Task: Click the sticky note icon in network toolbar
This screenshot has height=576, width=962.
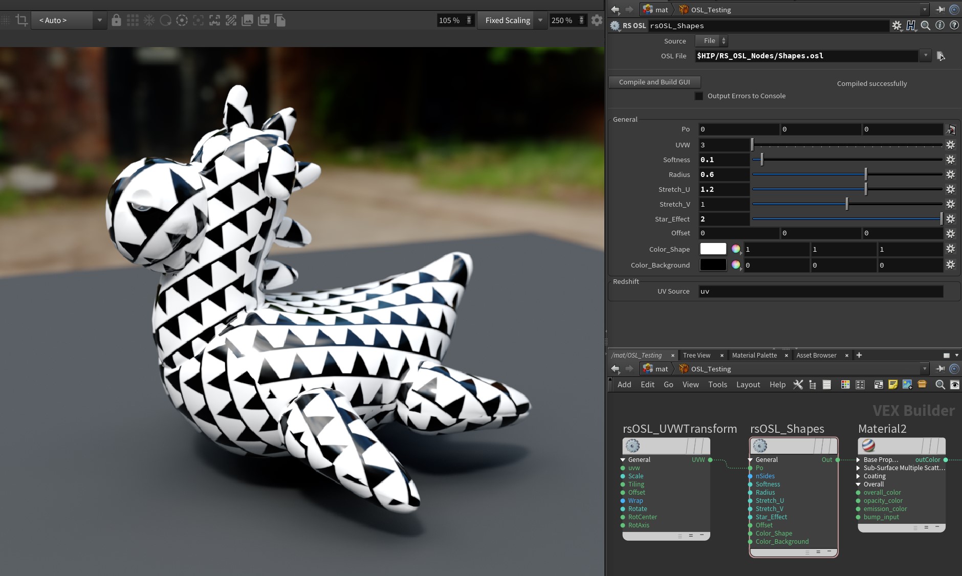Action: pos(893,385)
